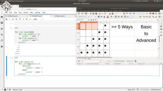Switch to Pattern.ipynb tab
The image size is (163, 91).
coord(60,16)
